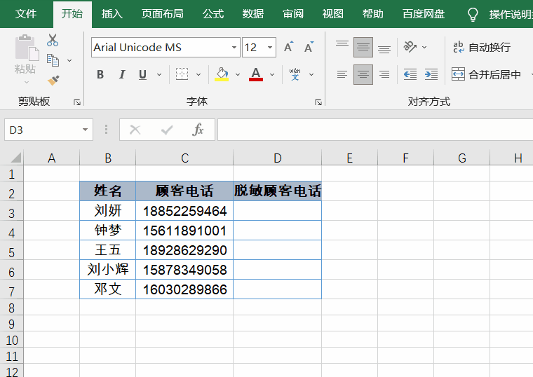Apply cell borders icon
Viewport: 533px width, 377px height.
(182, 74)
